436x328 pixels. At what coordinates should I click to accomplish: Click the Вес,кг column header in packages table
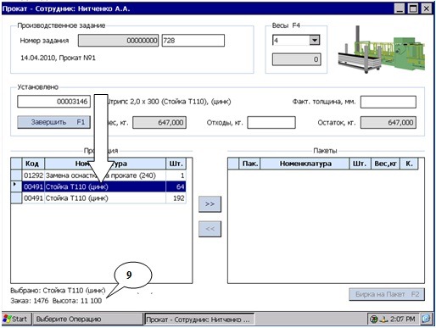click(x=385, y=164)
